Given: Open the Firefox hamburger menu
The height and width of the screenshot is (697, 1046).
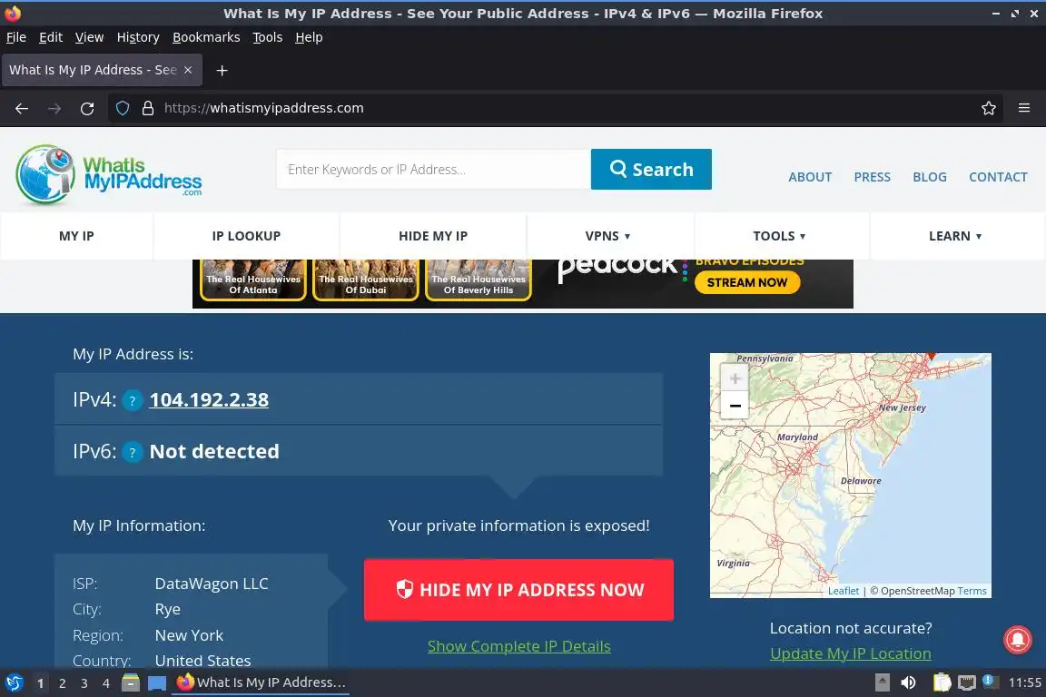Looking at the screenshot, I should point(1024,108).
